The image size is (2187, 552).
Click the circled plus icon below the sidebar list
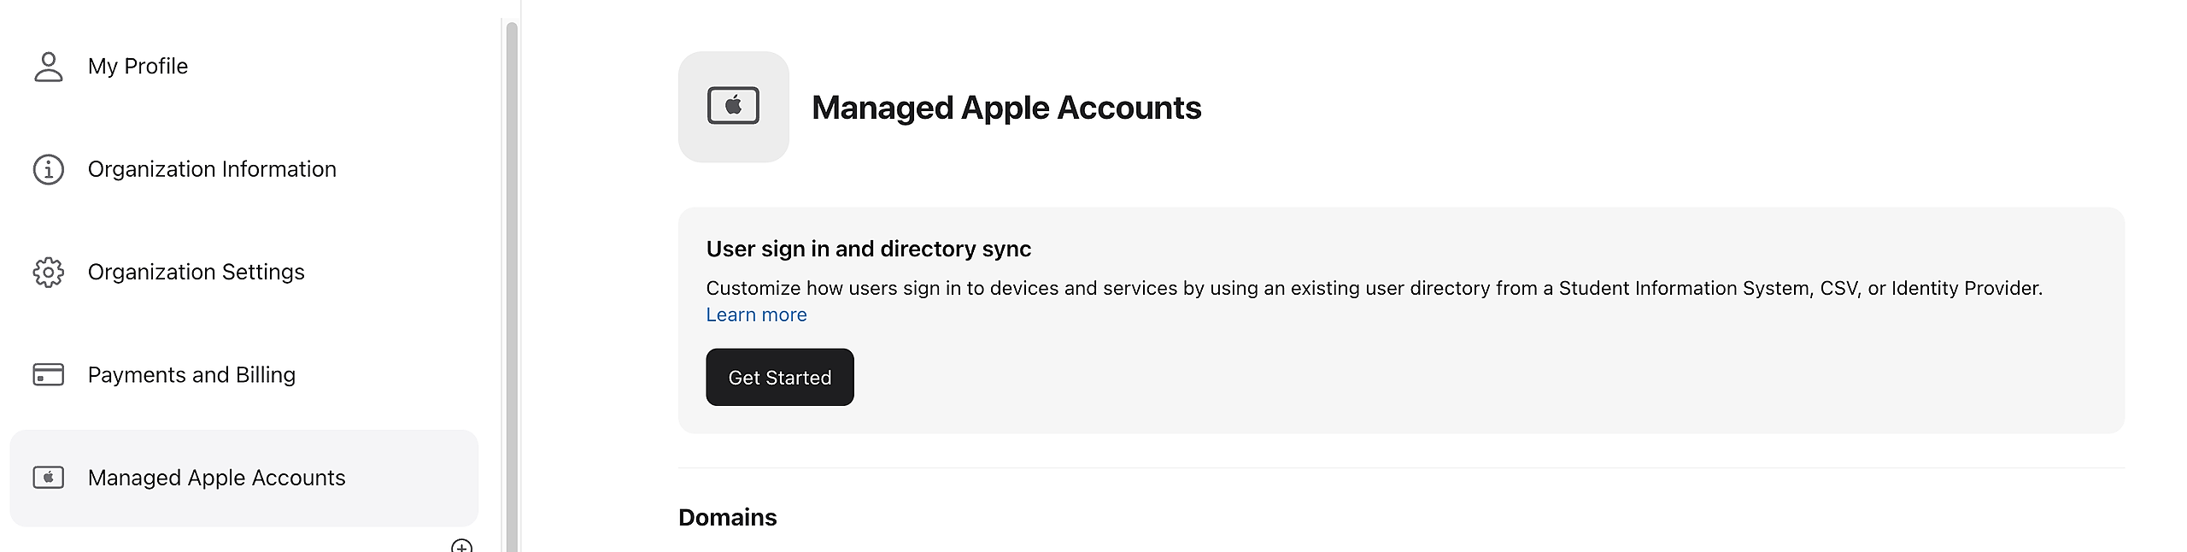point(461,547)
